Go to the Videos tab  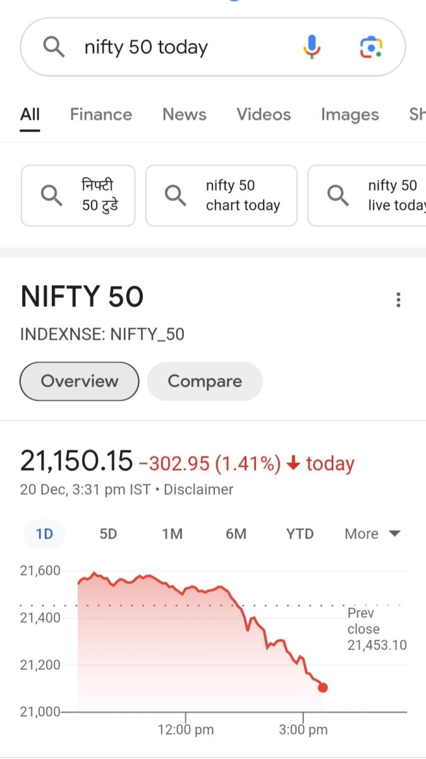pyautogui.click(x=264, y=114)
